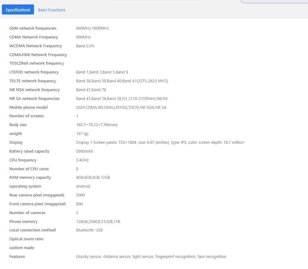Open the Basic Functions tab
The image size is (308, 269).
(52, 10)
